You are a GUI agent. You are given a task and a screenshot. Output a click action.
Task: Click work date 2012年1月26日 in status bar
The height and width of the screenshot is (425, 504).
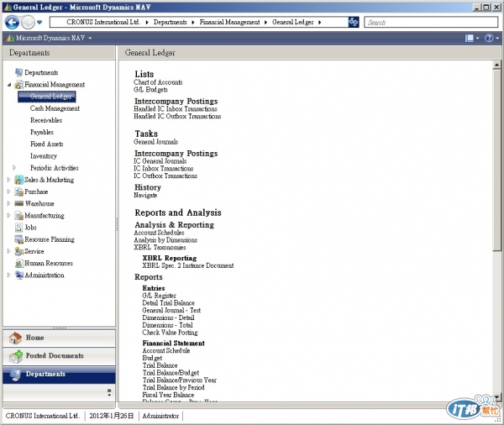click(x=111, y=416)
